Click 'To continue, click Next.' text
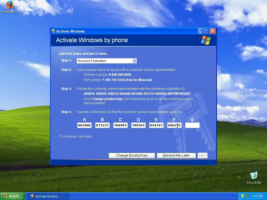 pos(76,136)
